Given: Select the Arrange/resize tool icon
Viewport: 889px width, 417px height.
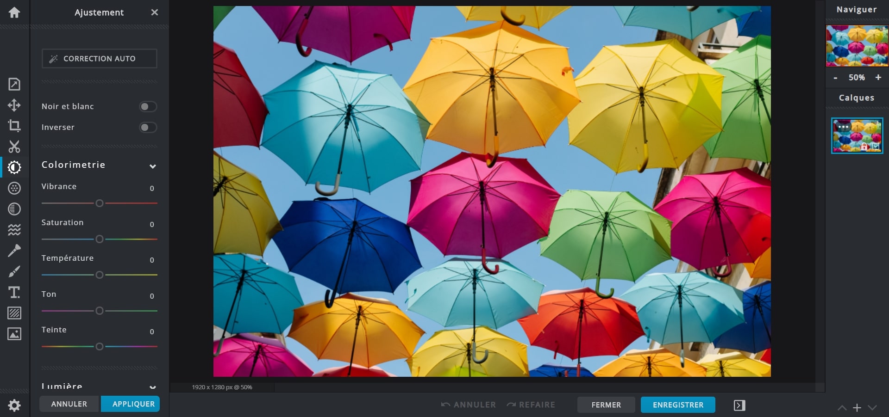Looking at the screenshot, I should click(x=14, y=84).
